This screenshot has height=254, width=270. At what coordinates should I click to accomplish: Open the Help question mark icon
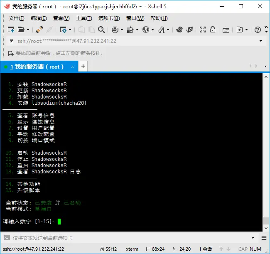point(258,30)
